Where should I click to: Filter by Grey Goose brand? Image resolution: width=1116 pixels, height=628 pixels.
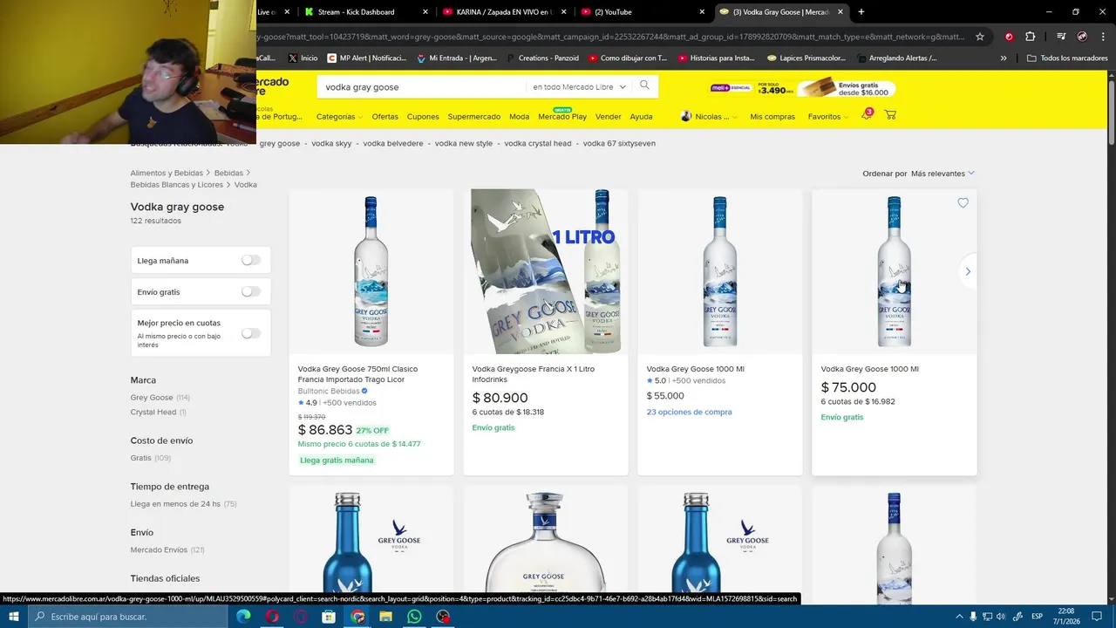pyautogui.click(x=152, y=398)
